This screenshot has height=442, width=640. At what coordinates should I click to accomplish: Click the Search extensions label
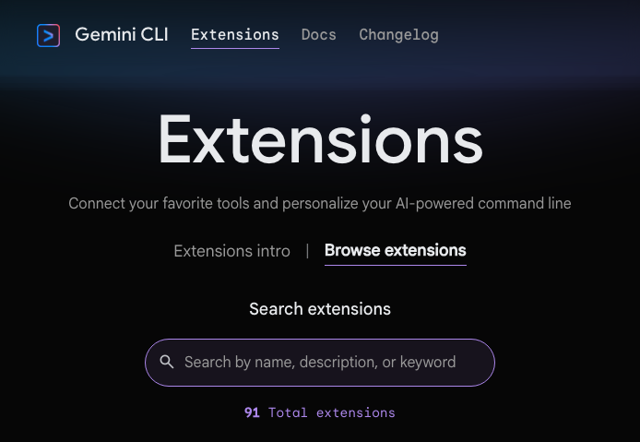coord(320,309)
